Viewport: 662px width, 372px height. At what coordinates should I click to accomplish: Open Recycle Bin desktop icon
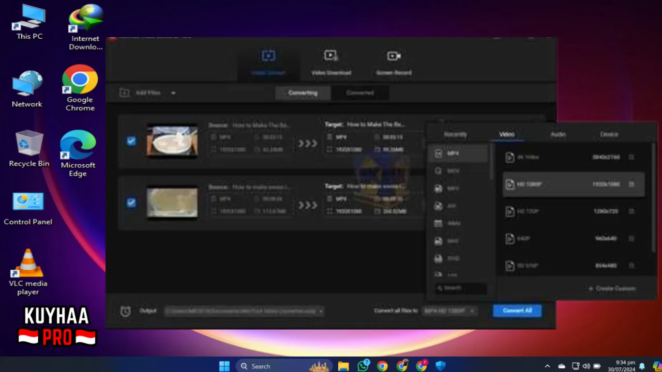coord(29,149)
